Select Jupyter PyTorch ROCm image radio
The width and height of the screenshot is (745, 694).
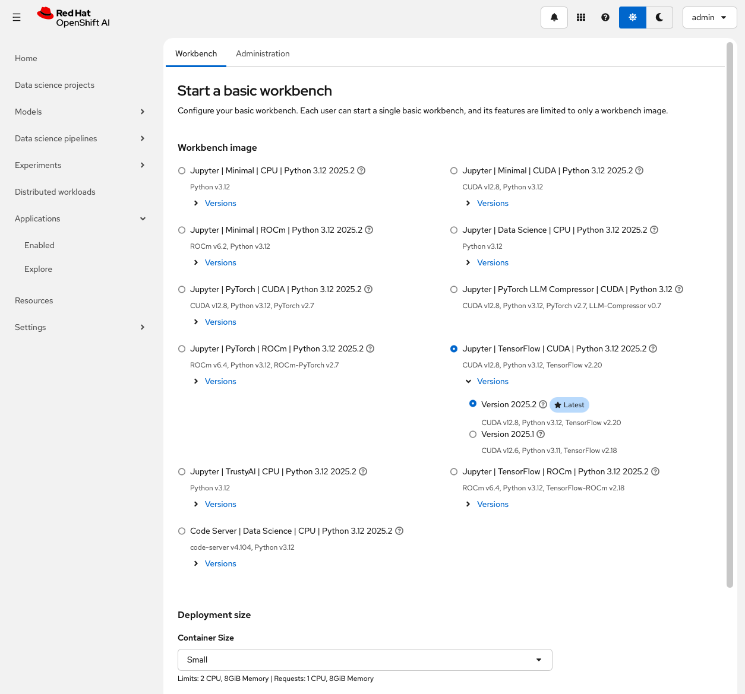pyautogui.click(x=182, y=348)
